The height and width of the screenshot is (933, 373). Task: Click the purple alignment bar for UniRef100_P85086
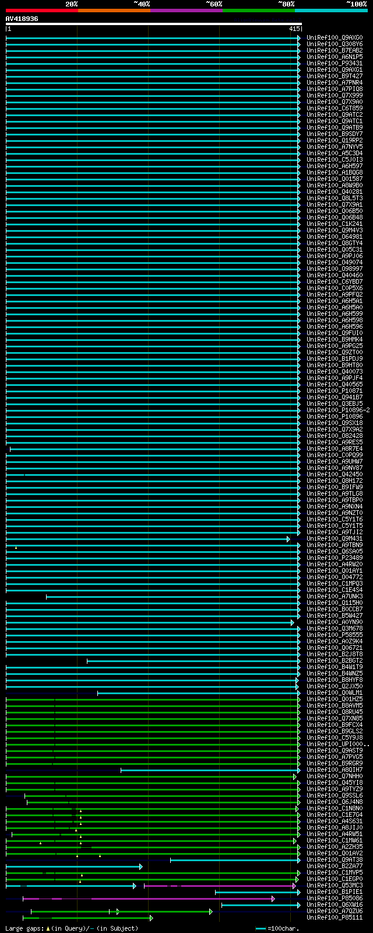(149, 899)
